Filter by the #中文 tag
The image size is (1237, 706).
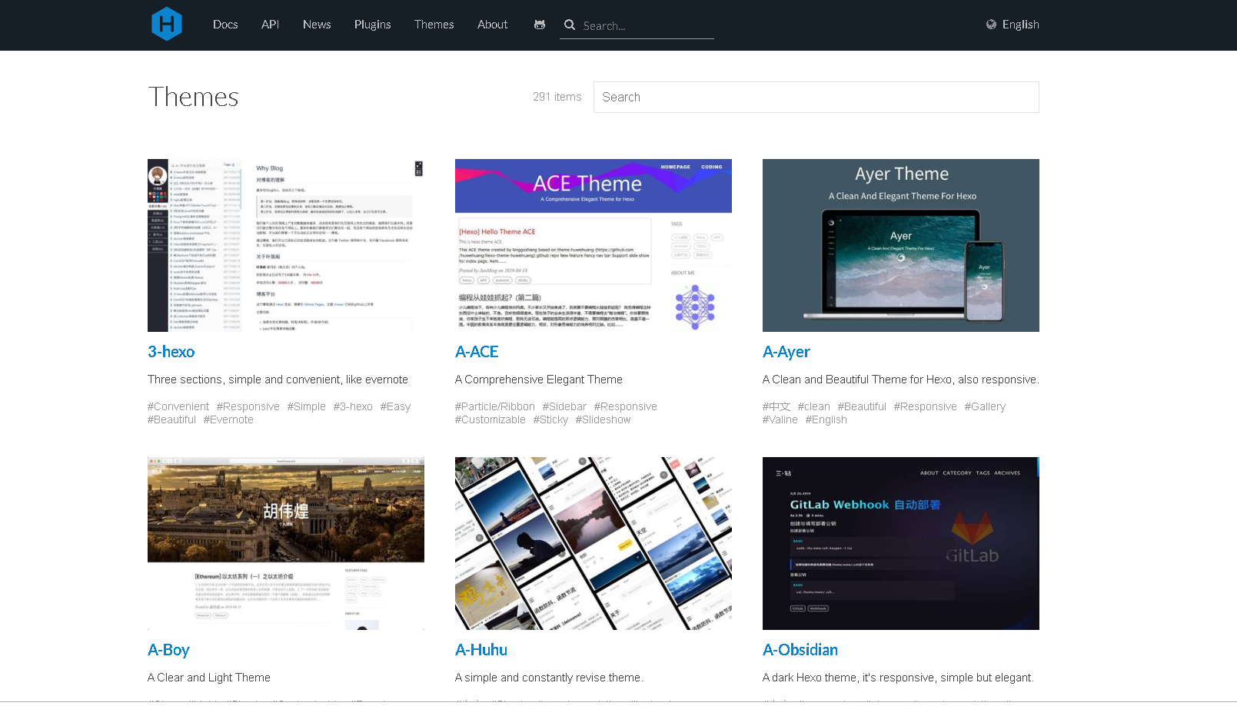coord(776,406)
